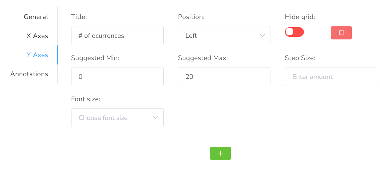Viewport: 380px width, 179px height.
Task: Click the Position dropdown chevron arrow
Action: pos(262,36)
